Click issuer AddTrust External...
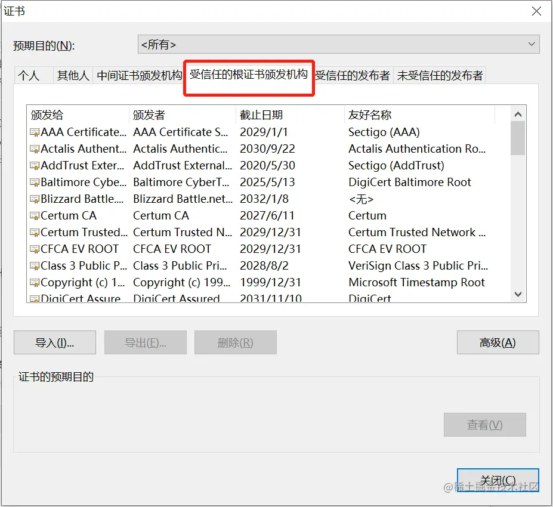 click(183, 165)
